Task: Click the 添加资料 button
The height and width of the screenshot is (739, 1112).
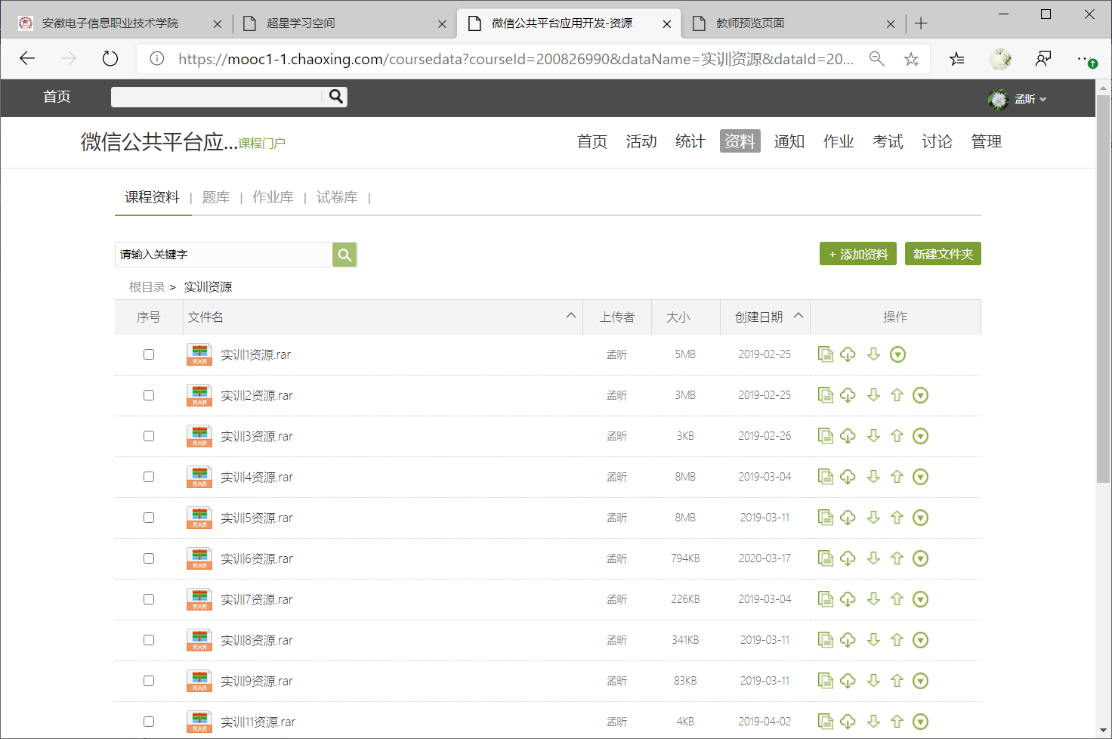Action: tap(857, 254)
